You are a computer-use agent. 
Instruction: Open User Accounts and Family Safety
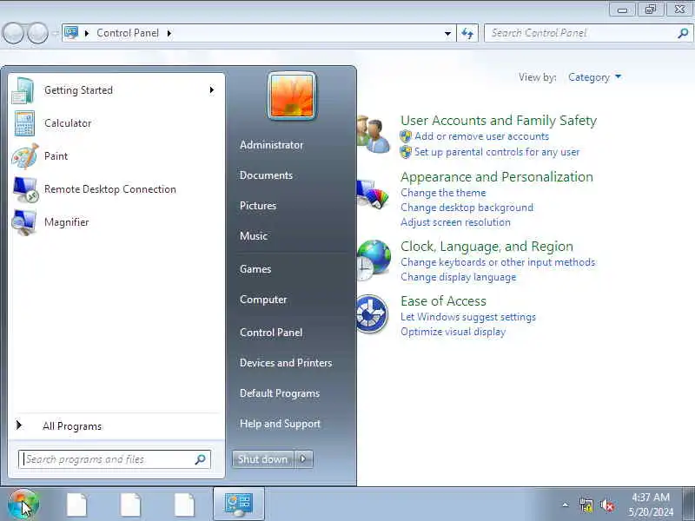[499, 121]
